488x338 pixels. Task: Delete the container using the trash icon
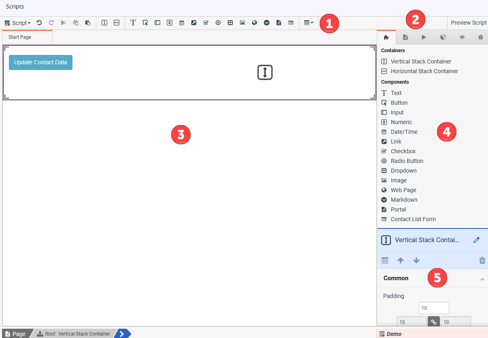tap(482, 260)
